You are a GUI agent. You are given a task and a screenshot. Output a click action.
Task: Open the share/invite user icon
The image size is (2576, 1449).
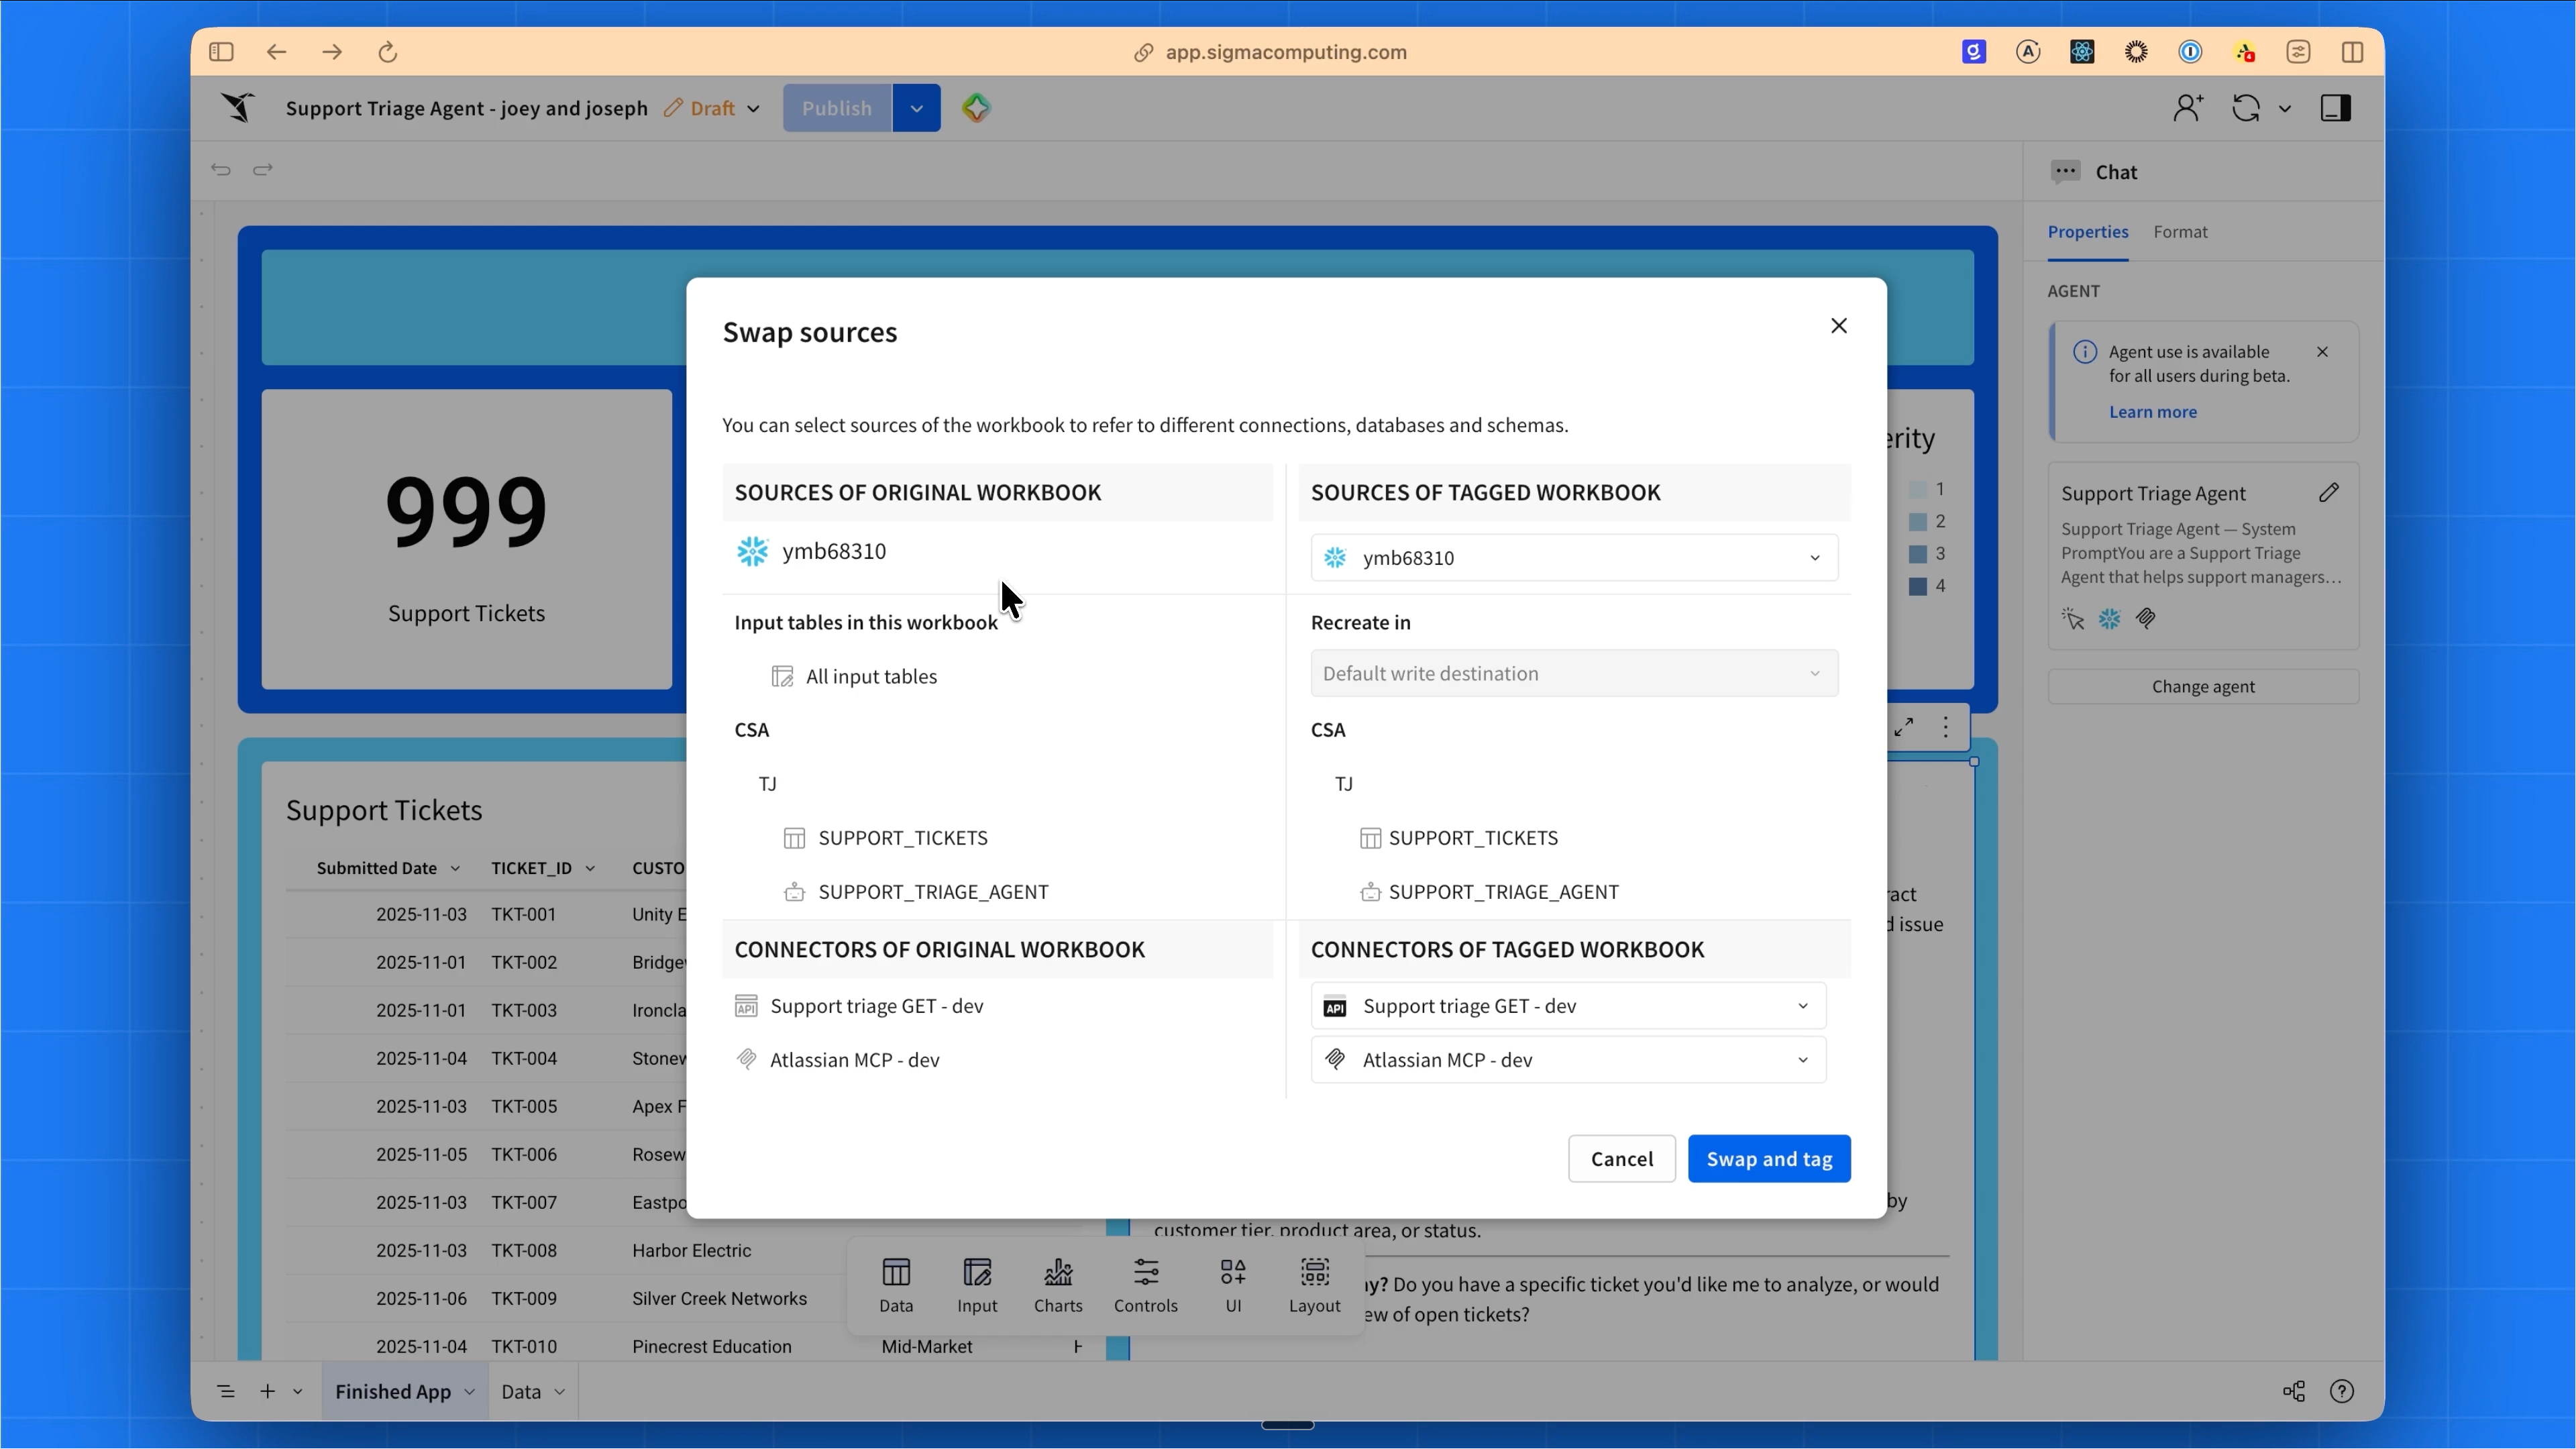point(2188,108)
